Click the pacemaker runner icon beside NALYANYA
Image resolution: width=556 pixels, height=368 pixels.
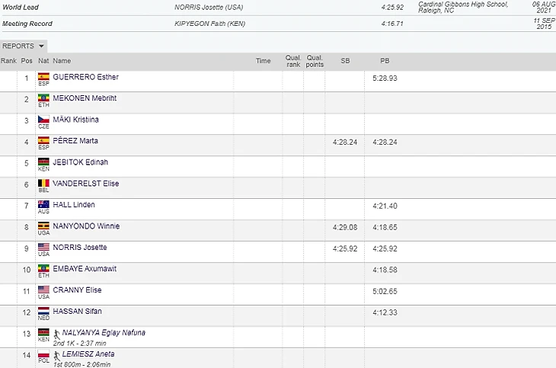[x=57, y=333]
